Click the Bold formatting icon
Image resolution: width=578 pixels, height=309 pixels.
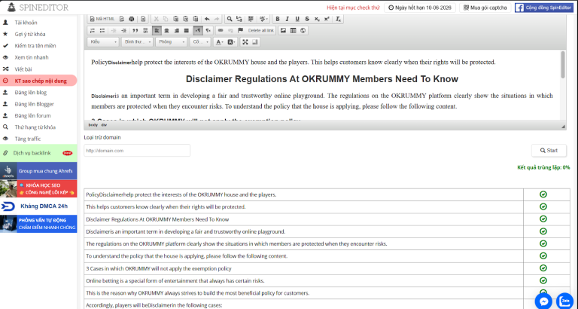pos(278,18)
